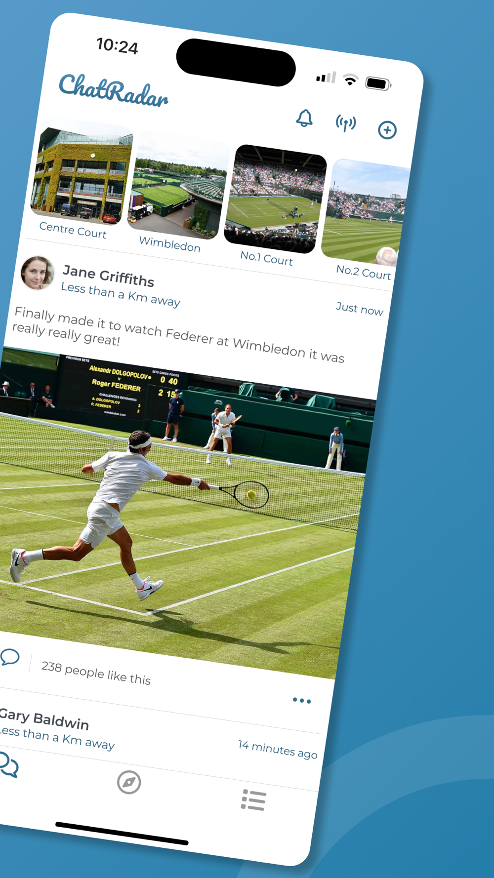Tap the battery status icon
Image resolution: width=494 pixels, height=878 pixels.
click(378, 83)
